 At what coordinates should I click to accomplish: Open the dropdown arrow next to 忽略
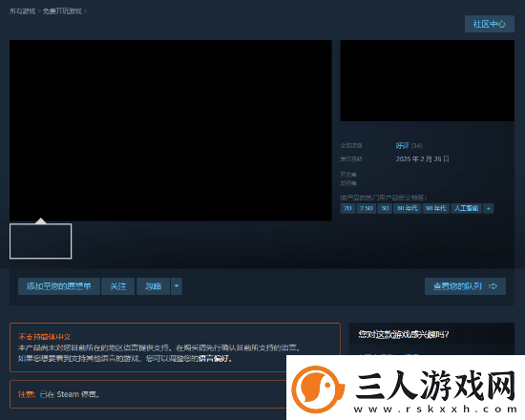coord(177,286)
